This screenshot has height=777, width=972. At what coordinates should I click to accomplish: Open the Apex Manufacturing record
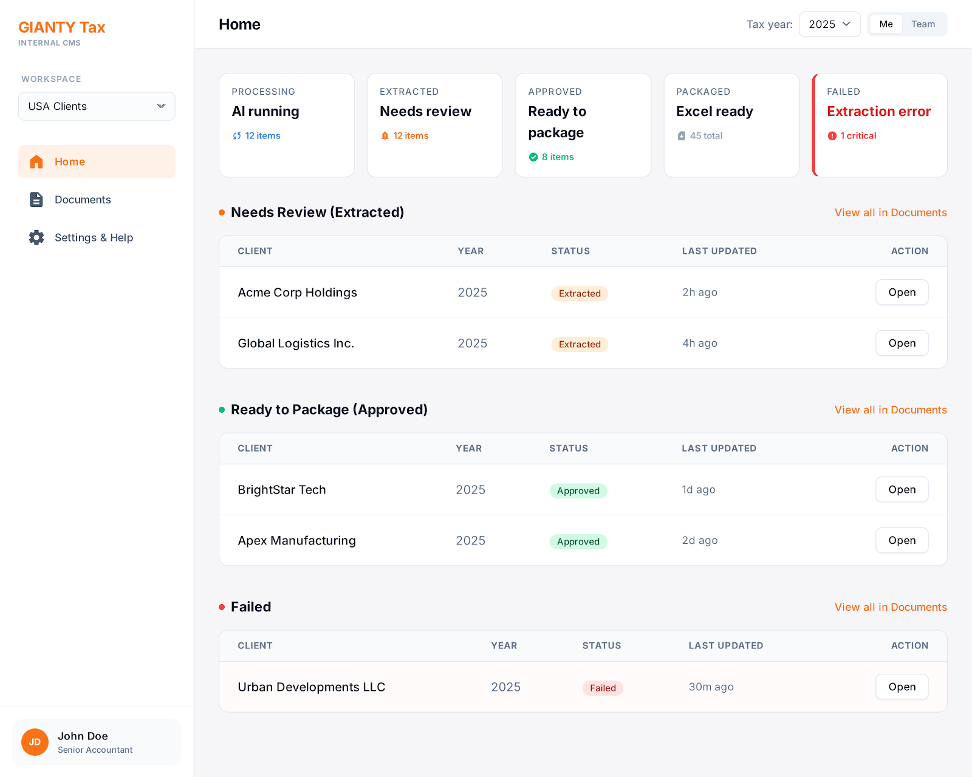pos(902,540)
